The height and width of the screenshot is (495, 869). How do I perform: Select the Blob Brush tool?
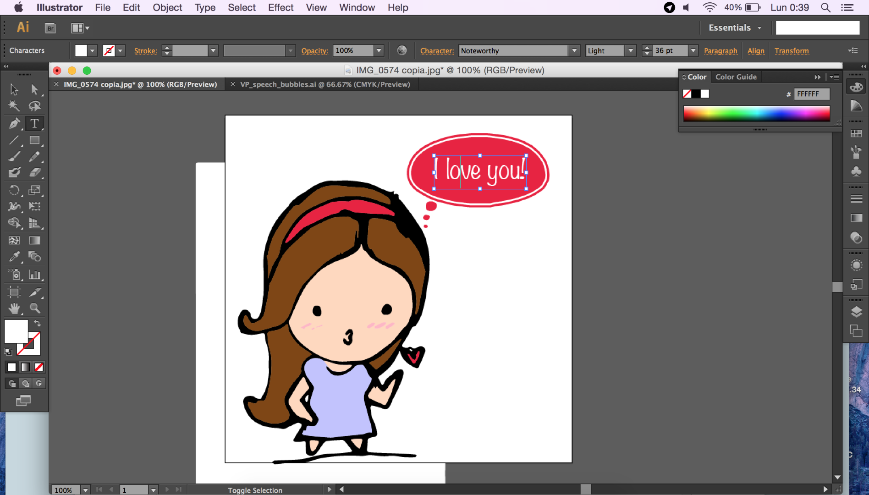(x=14, y=173)
